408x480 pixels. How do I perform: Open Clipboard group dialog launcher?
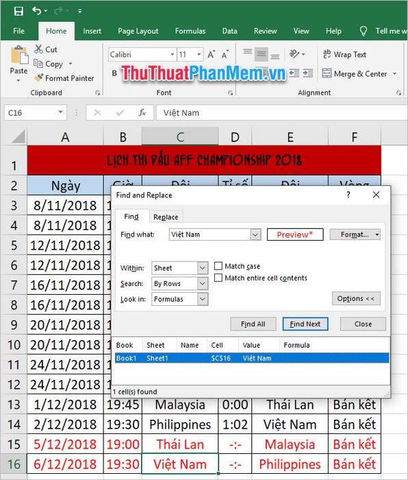point(98,93)
